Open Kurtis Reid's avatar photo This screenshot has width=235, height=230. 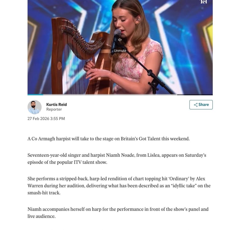click(x=34, y=107)
